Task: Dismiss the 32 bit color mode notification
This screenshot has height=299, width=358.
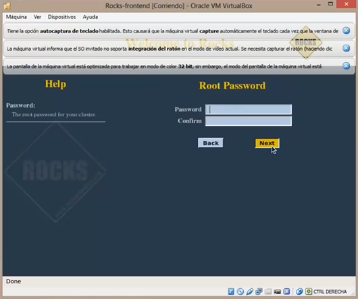Action: 347,66
